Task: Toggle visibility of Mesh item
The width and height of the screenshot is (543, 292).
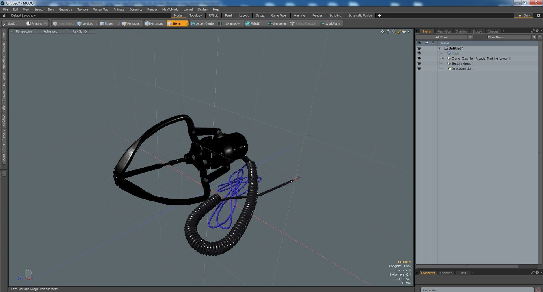Action: point(419,53)
